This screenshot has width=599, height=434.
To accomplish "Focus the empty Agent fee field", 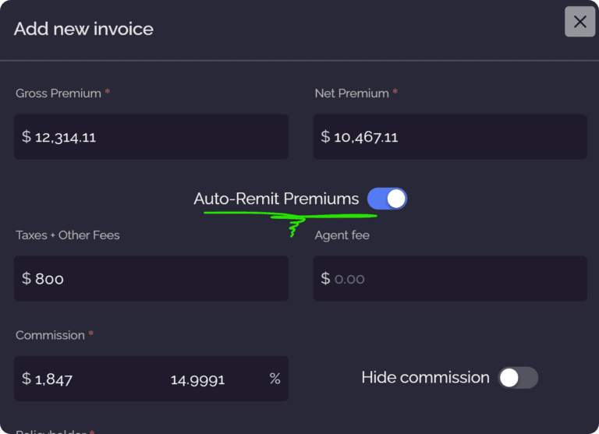I will coord(450,279).
